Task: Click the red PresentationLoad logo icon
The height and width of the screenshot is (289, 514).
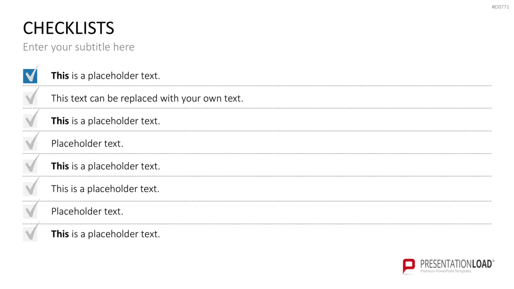Action: 409,266
